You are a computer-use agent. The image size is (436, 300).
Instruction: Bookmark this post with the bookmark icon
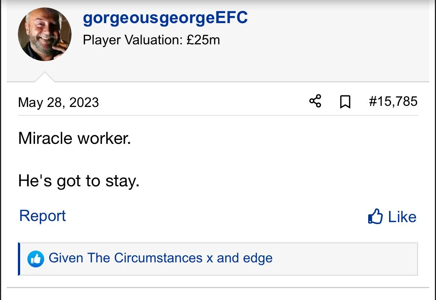(345, 102)
